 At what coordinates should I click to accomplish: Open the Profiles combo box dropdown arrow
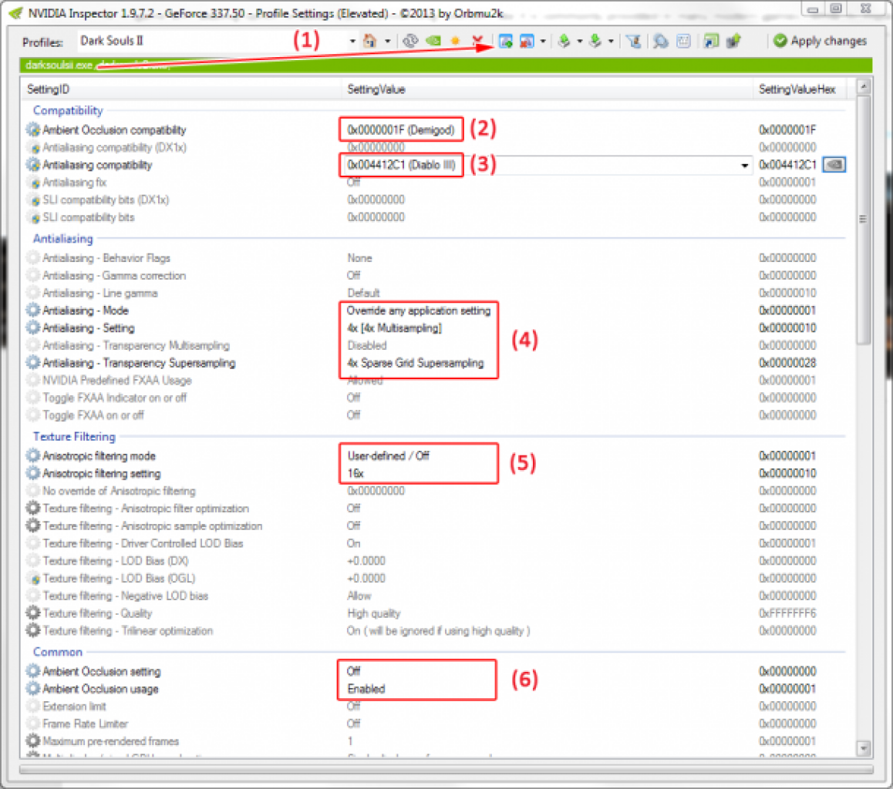(352, 41)
